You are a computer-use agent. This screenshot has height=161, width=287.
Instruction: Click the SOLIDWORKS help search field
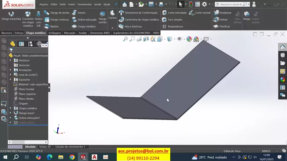(x=231, y=4)
